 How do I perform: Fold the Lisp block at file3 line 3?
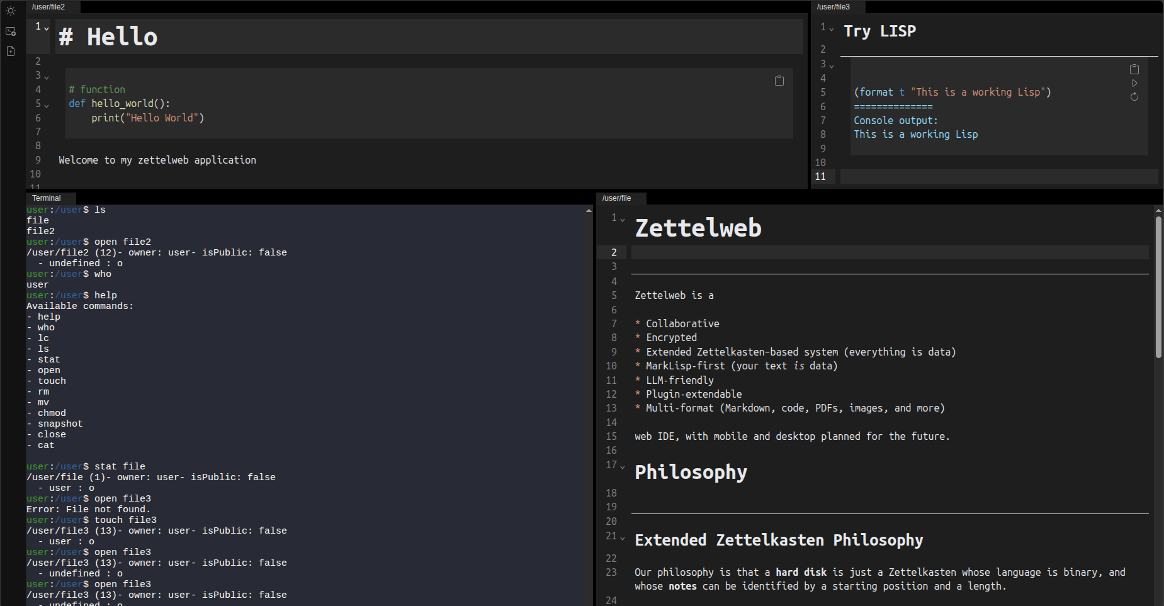832,66
